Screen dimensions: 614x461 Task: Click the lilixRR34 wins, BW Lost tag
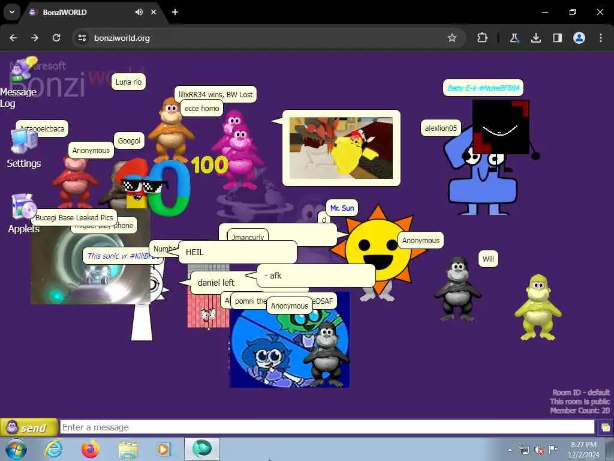(x=215, y=94)
